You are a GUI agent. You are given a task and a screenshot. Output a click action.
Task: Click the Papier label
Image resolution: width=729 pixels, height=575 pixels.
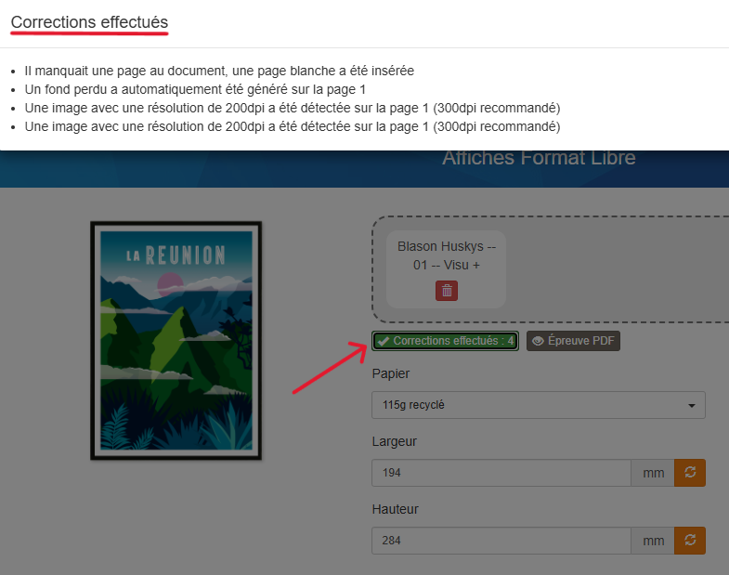pos(391,373)
